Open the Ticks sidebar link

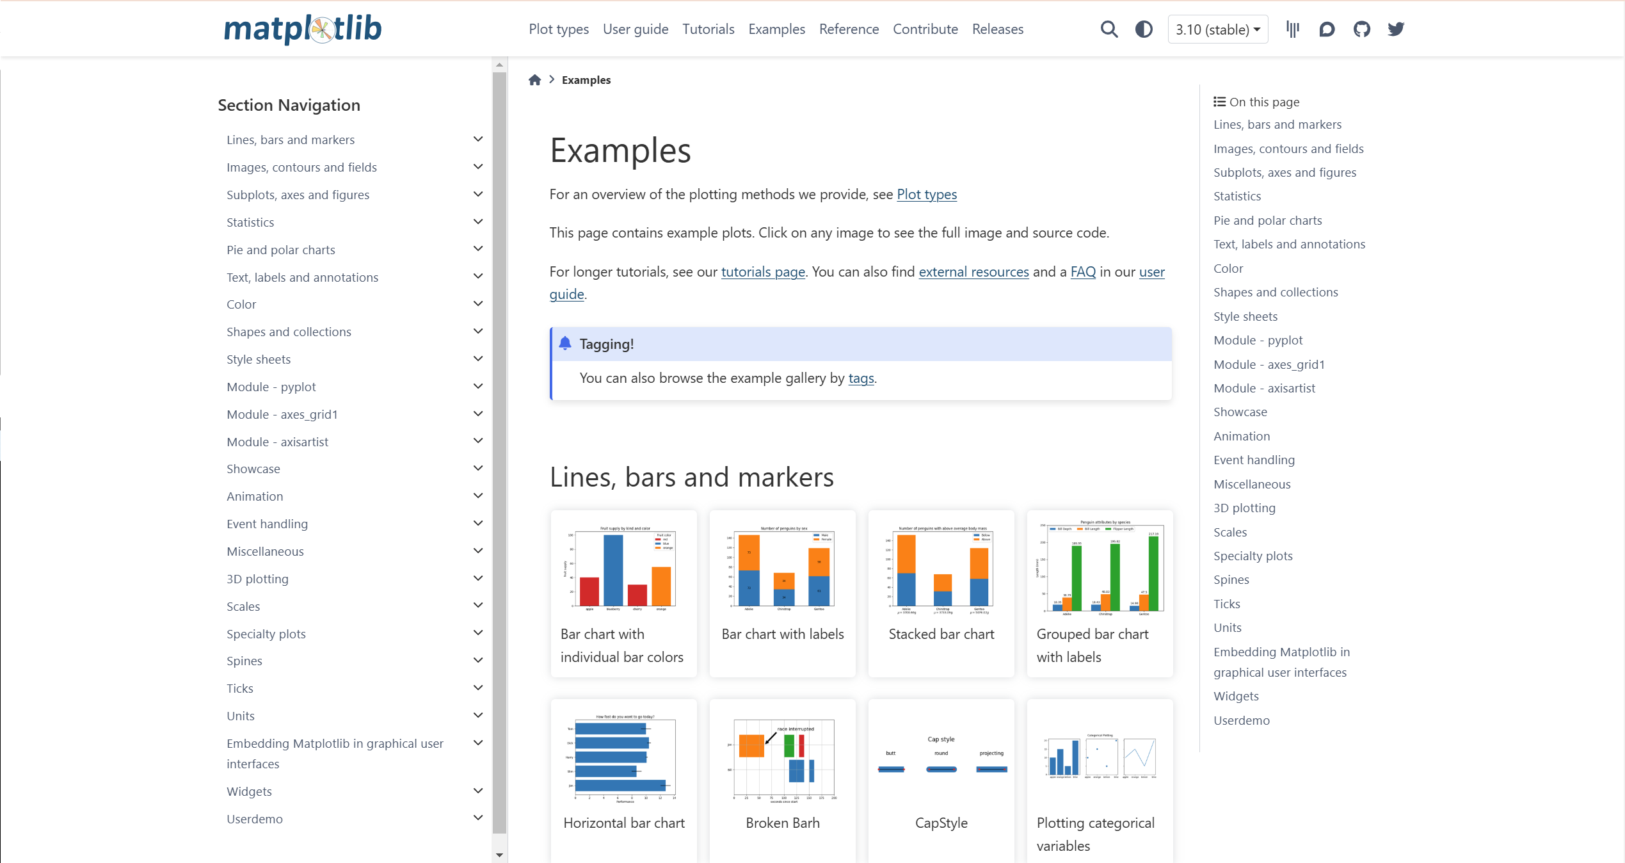click(x=239, y=688)
